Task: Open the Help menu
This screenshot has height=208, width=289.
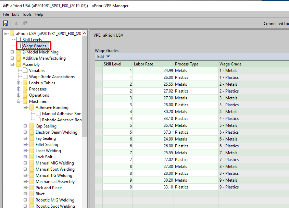Action: [x=39, y=14]
